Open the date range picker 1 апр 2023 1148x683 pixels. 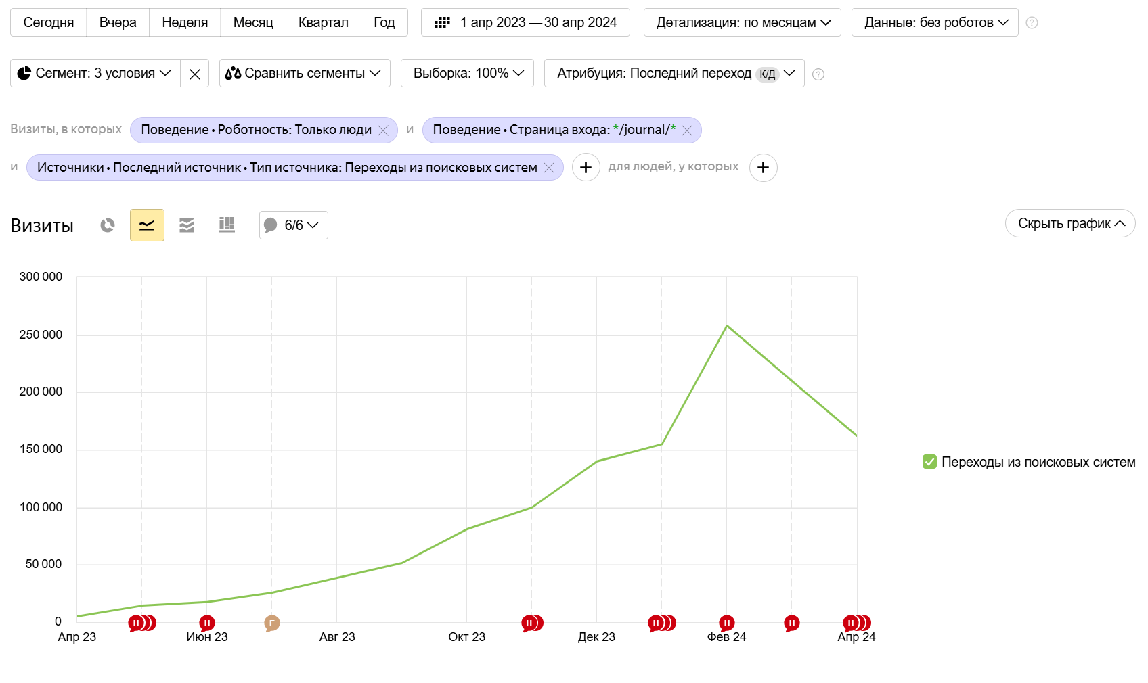click(525, 22)
